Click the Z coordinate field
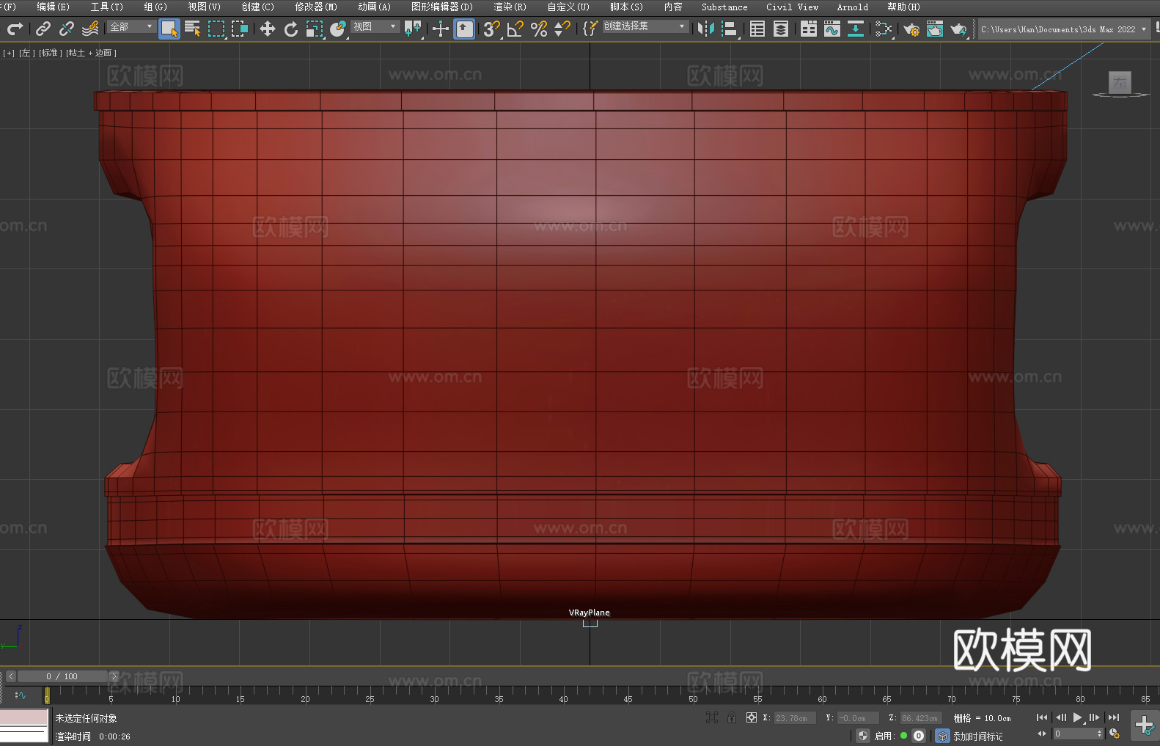This screenshot has height=746, width=1160. point(920,718)
